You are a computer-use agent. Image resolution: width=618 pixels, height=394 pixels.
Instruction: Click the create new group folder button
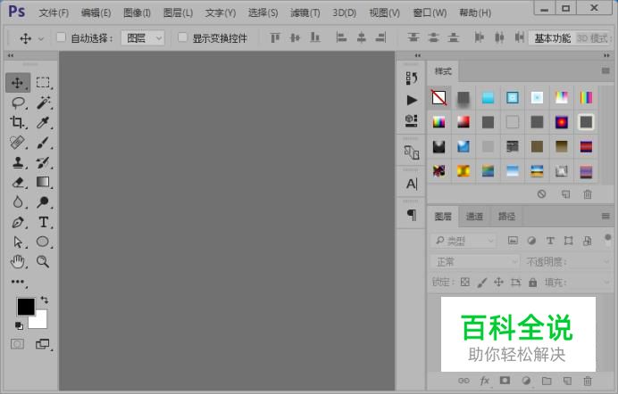547,381
